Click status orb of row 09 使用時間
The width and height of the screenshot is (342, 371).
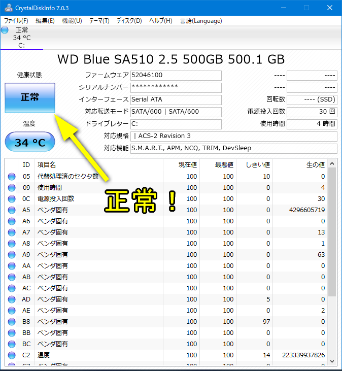point(12,188)
